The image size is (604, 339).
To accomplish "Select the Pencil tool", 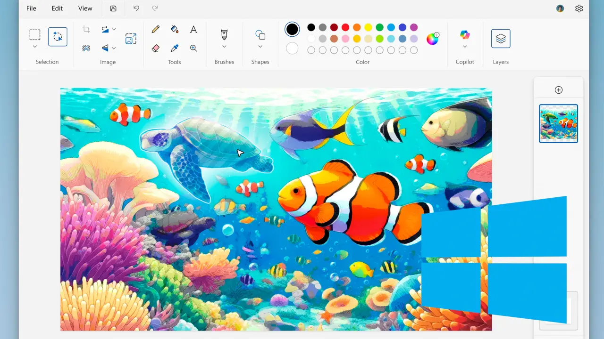I will pyautogui.click(x=156, y=30).
